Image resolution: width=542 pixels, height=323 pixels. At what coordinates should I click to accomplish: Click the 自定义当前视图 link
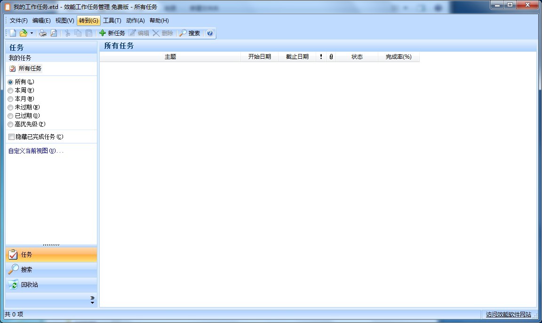click(x=36, y=151)
